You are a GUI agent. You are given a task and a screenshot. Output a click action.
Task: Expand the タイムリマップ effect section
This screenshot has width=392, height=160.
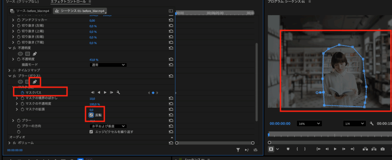(10, 70)
